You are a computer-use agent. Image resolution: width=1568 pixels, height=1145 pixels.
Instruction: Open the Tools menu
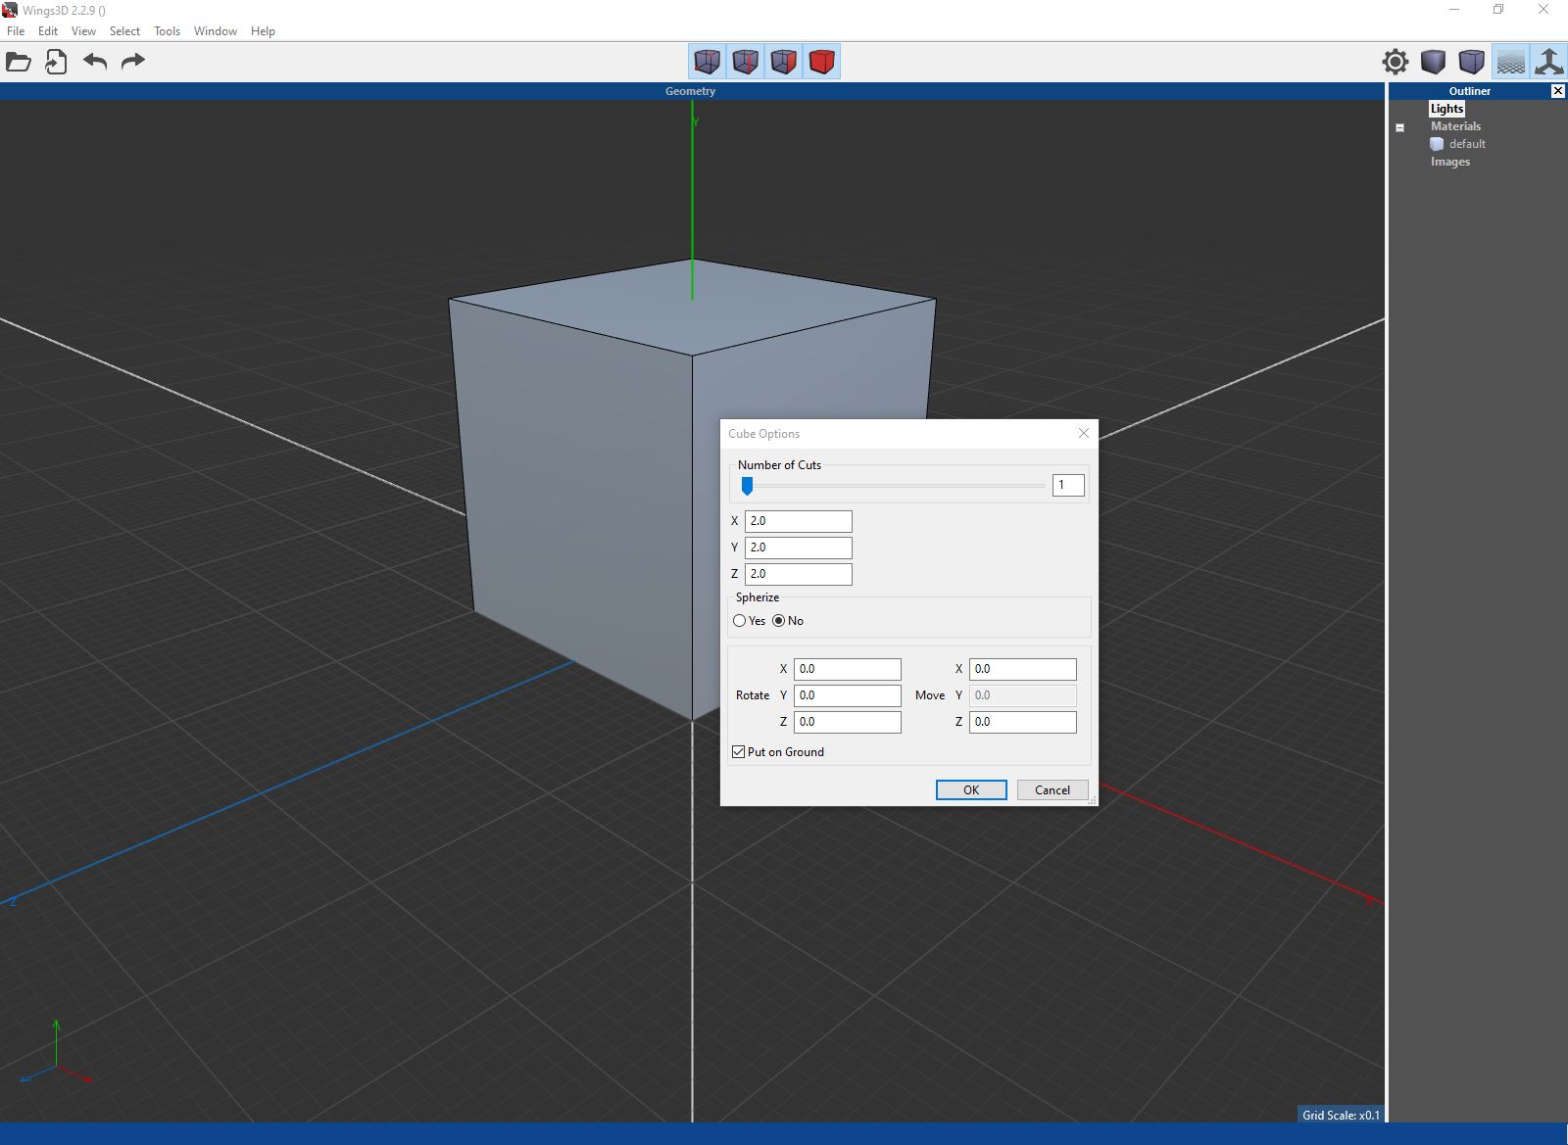click(167, 31)
